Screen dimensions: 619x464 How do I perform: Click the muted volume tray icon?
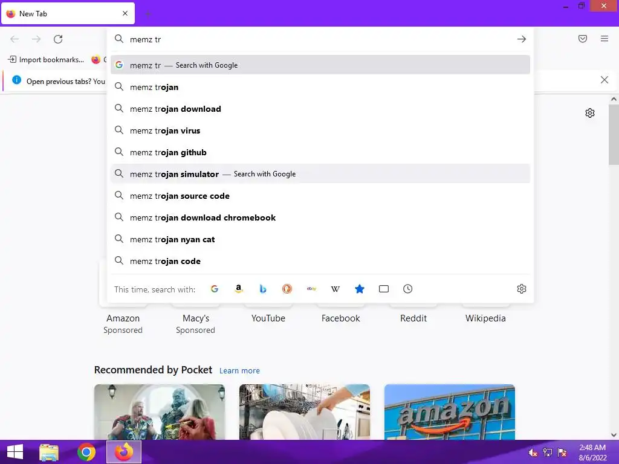tap(533, 453)
